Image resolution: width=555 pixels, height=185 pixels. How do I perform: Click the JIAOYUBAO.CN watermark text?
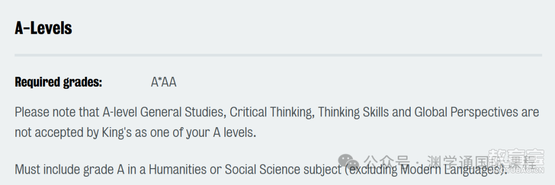click(x=520, y=171)
